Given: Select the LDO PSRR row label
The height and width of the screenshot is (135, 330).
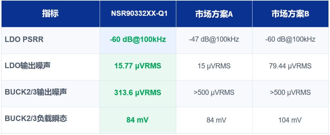Looking at the screenshot, I should tap(24, 39).
